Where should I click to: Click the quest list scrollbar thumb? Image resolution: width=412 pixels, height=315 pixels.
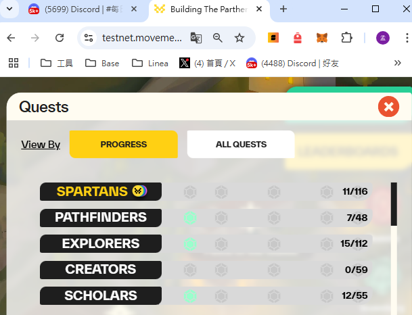[394, 204]
